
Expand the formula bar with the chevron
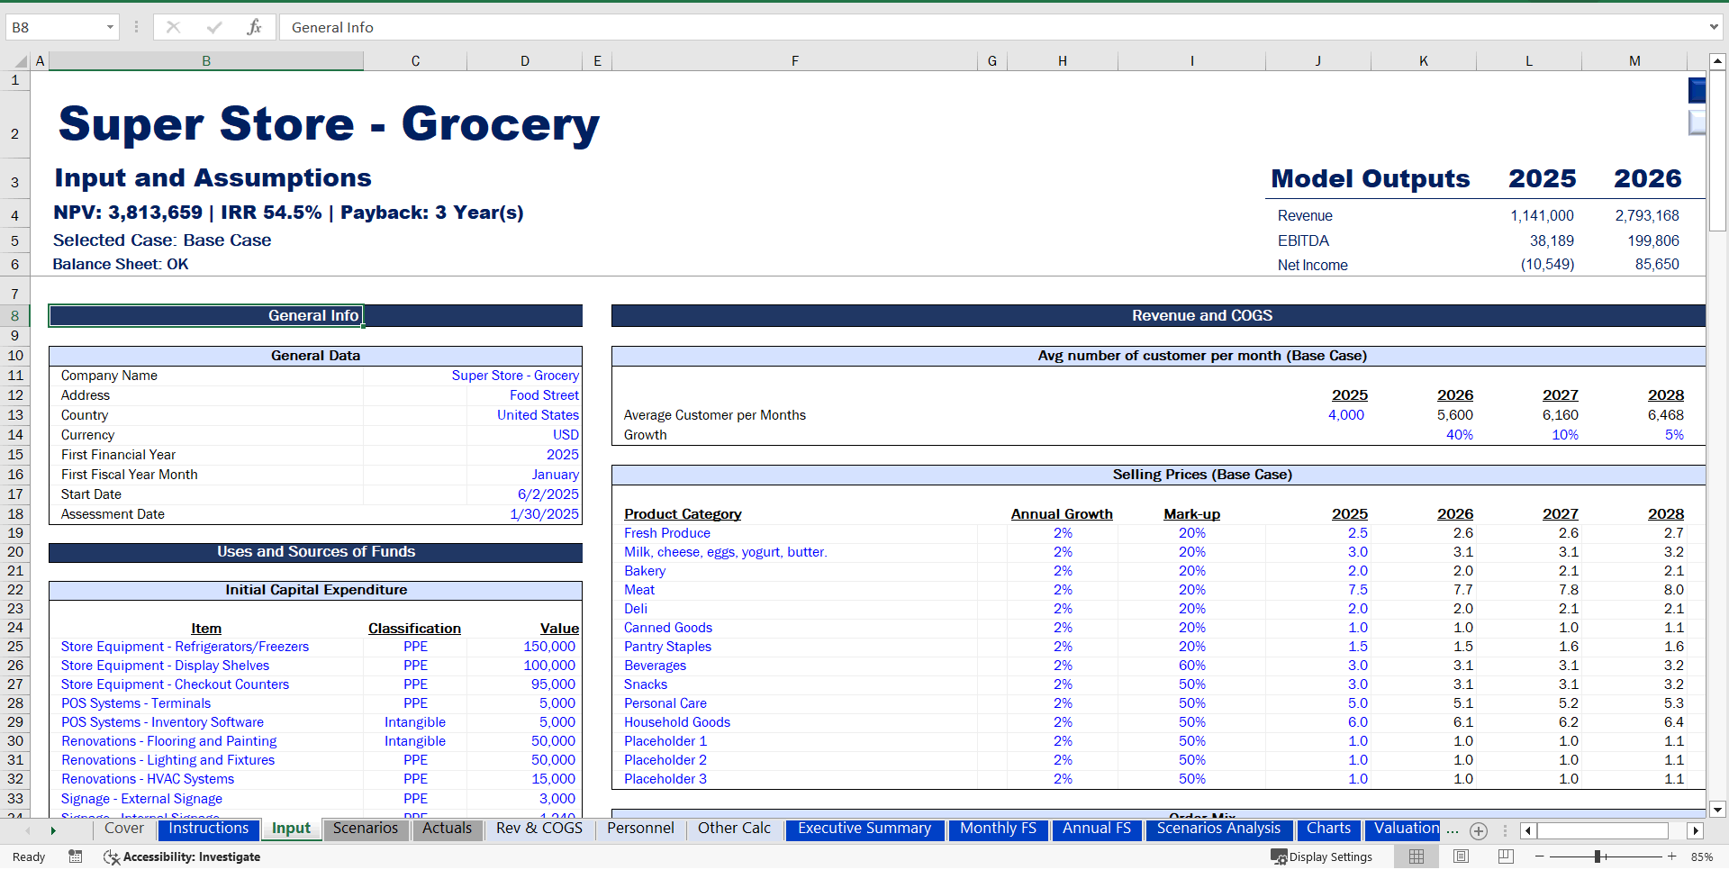1714,27
